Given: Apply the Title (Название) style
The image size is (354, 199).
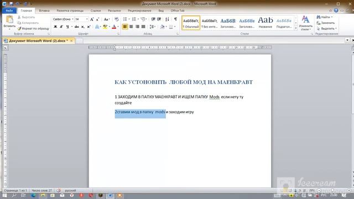Looking at the screenshot, I should click(265, 23).
